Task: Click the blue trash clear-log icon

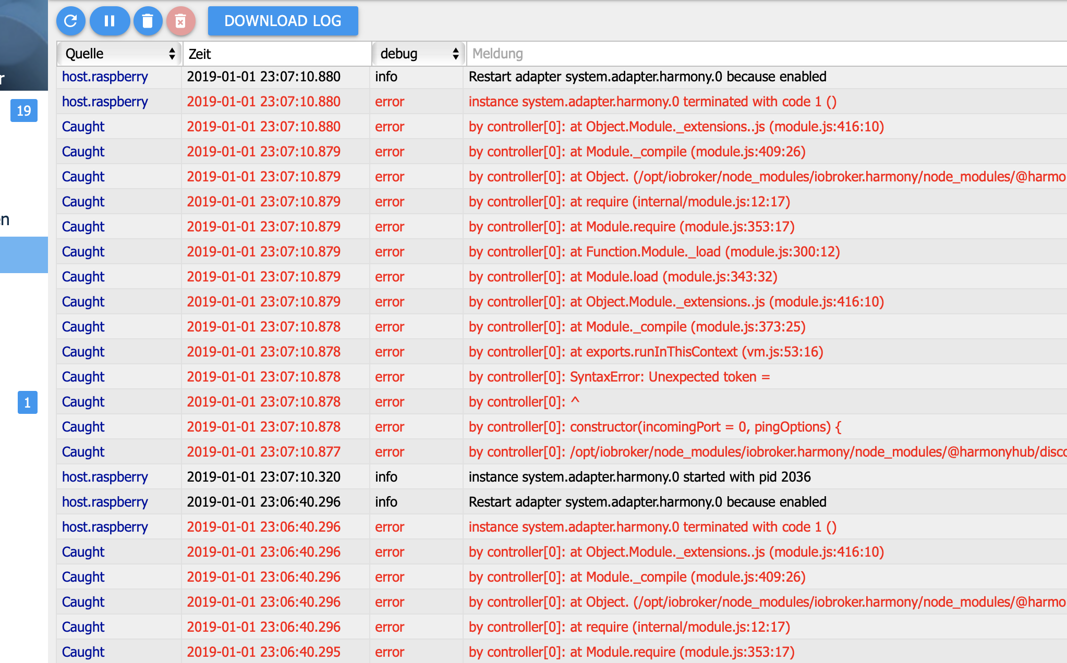Action: click(x=148, y=21)
